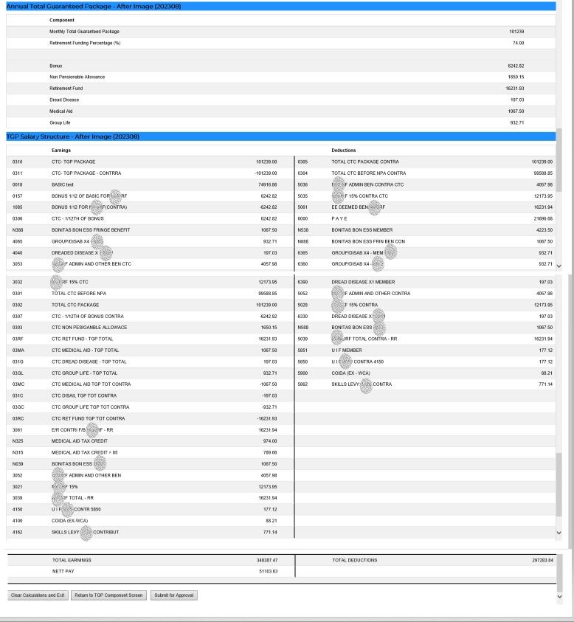The height and width of the screenshot is (622, 574).
Task: Click the TOTAL EARNINGS amount
Action: 265,560
